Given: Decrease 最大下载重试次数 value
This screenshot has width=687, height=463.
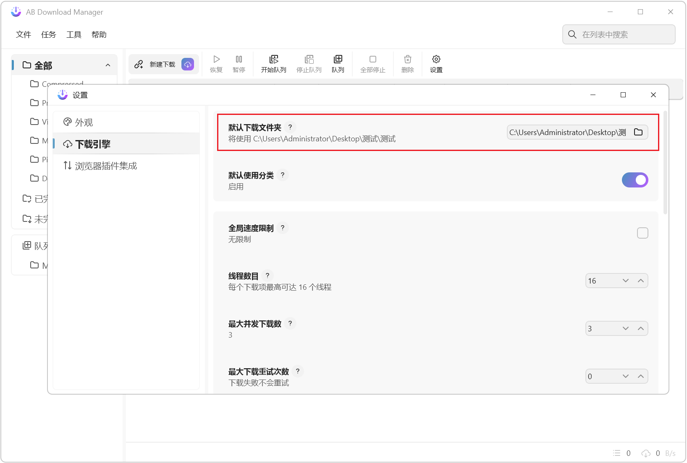Looking at the screenshot, I should click(x=626, y=376).
